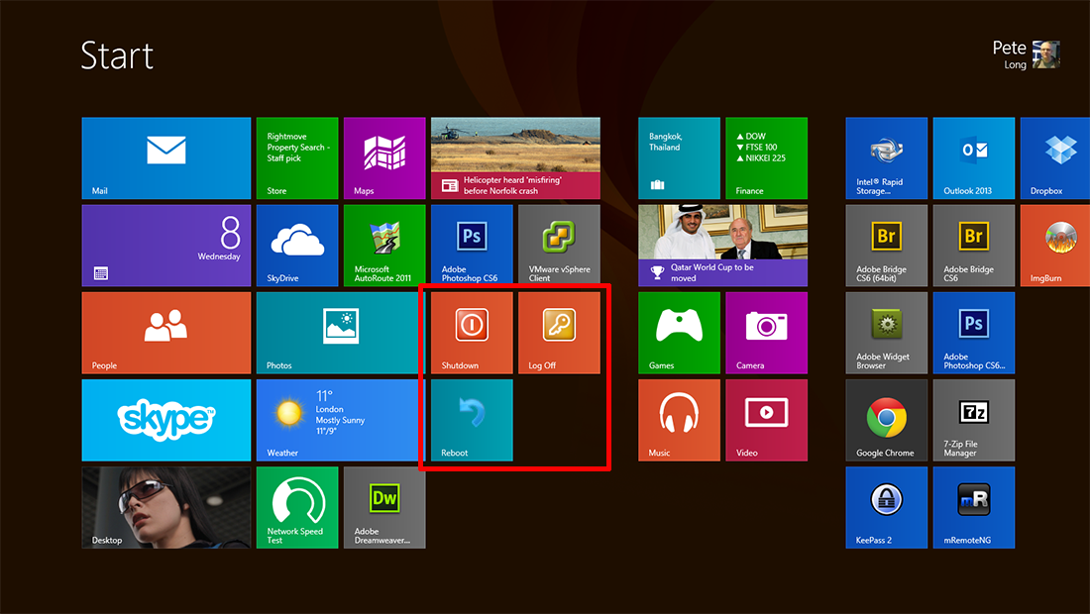
Task: Click the Shutdown tile
Action: (x=472, y=333)
